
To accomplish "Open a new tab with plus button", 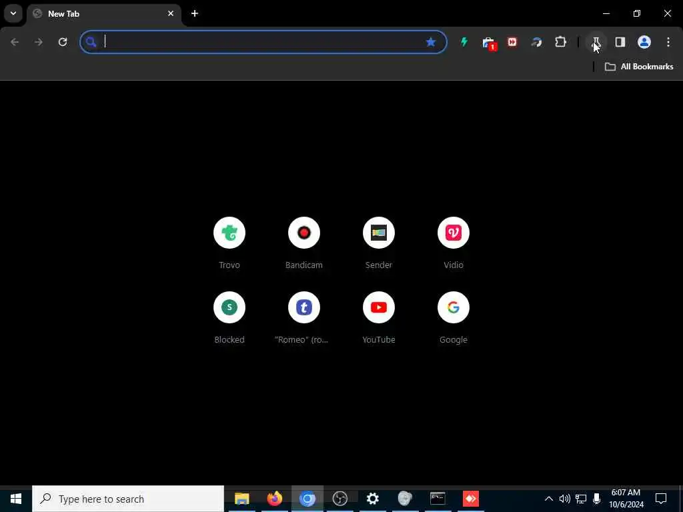I will coord(195,13).
